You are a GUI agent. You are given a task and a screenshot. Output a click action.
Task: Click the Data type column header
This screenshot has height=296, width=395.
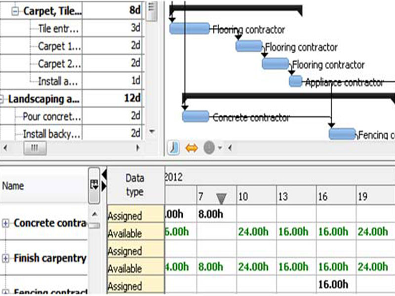click(135, 185)
